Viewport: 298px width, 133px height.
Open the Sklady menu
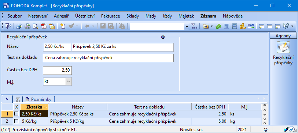(x=133, y=16)
